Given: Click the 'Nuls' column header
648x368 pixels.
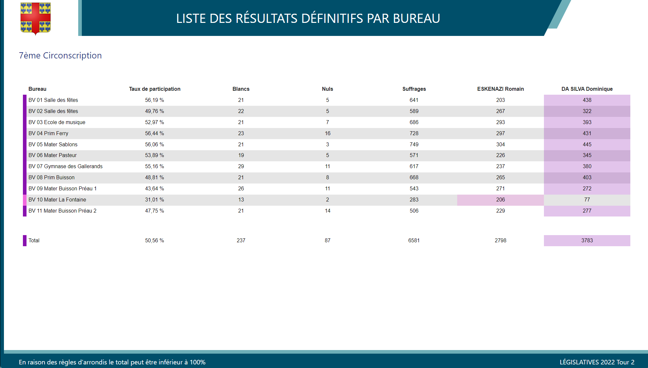Looking at the screenshot, I should pos(327,89).
